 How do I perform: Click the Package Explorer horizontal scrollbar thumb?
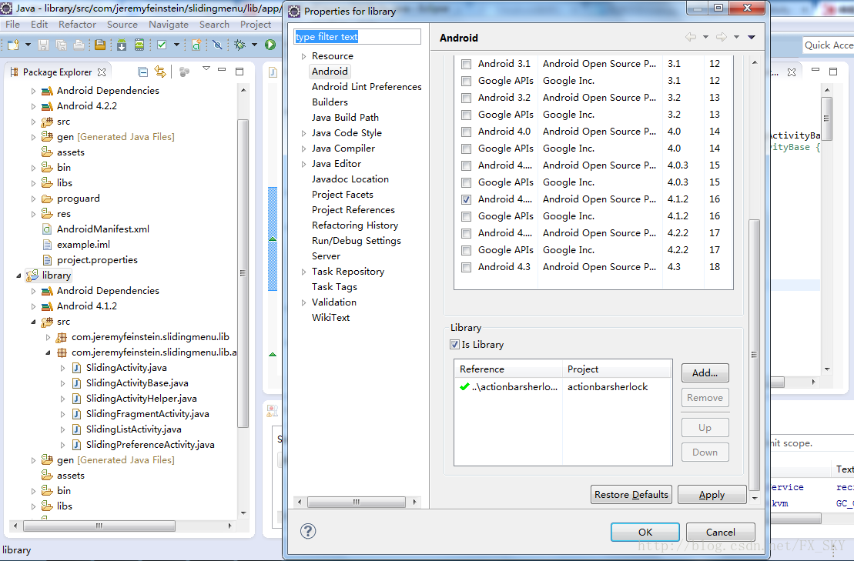pos(99,526)
